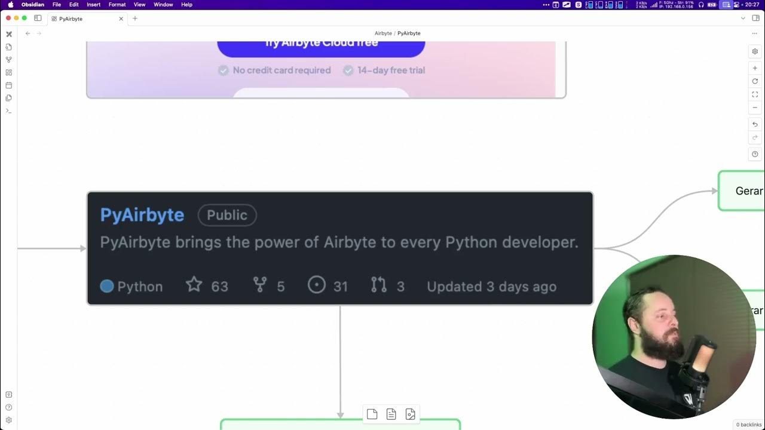Image resolution: width=765 pixels, height=430 pixels.
Task: Open the menu bar clock 20:27
Action: (x=752, y=5)
